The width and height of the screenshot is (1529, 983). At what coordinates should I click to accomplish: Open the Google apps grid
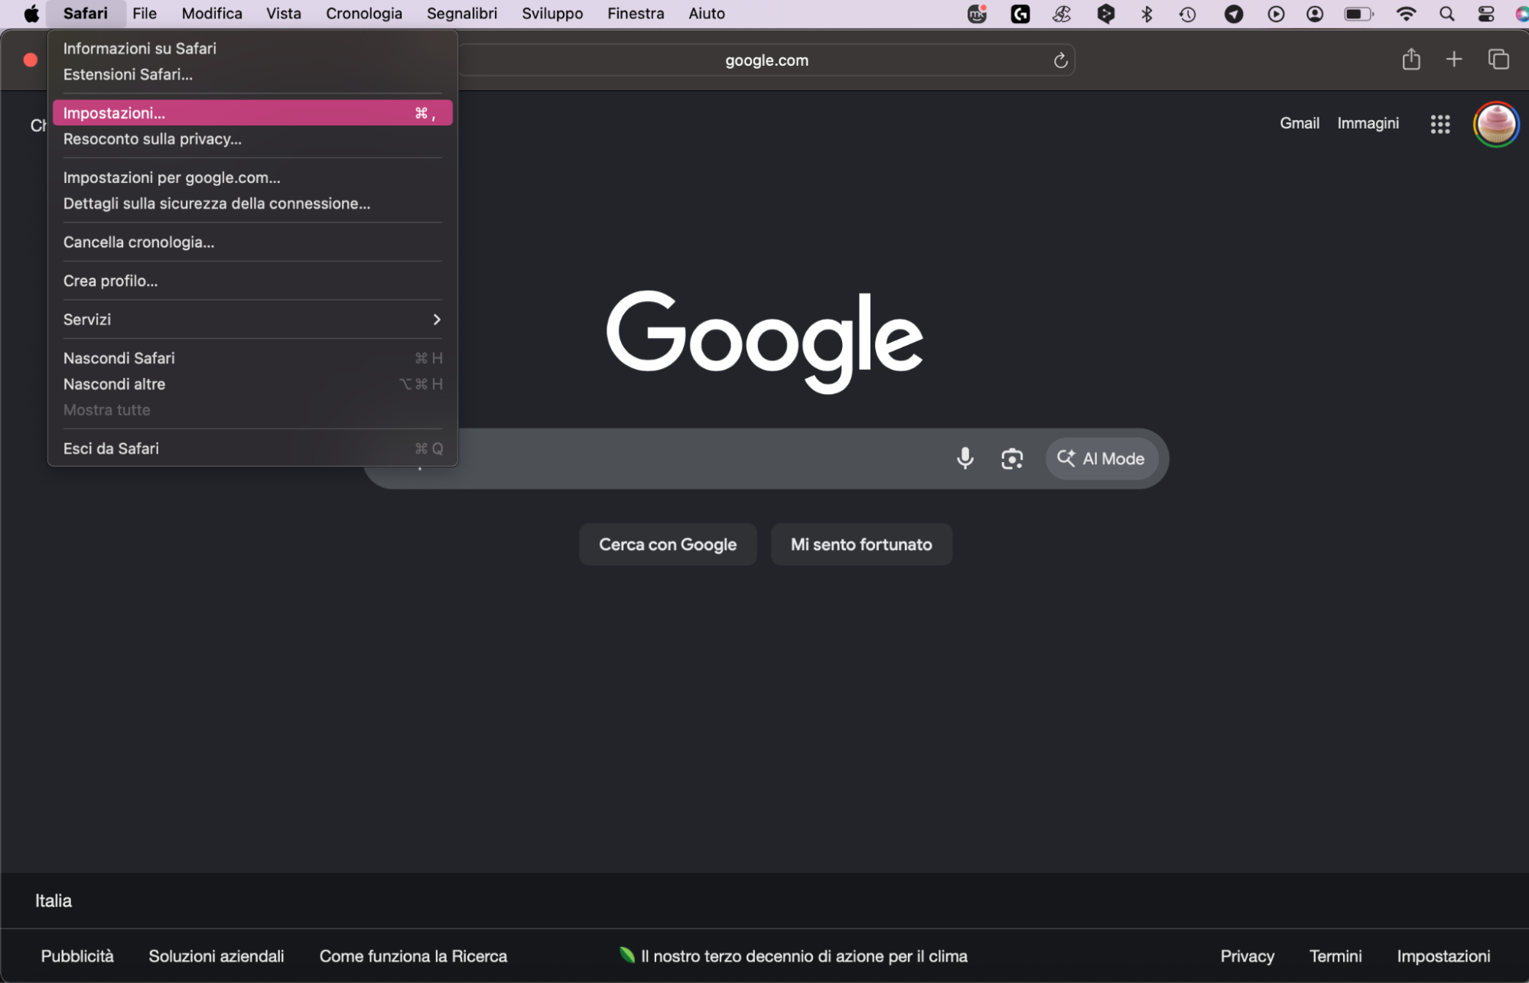pyautogui.click(x=1440, y=124)
